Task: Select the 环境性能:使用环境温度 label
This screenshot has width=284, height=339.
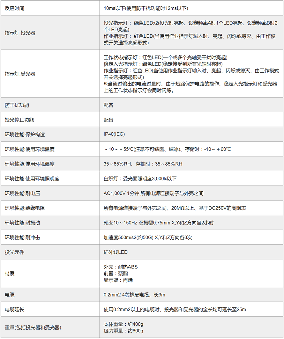Action: [30, 149]
